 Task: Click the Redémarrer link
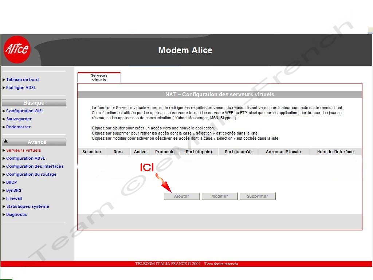18,127
